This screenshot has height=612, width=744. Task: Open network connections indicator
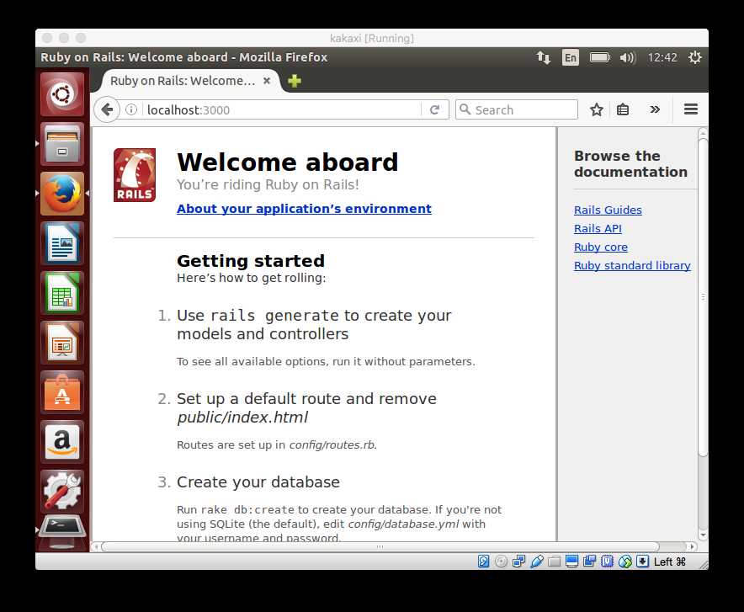click(x=544, y=58)
